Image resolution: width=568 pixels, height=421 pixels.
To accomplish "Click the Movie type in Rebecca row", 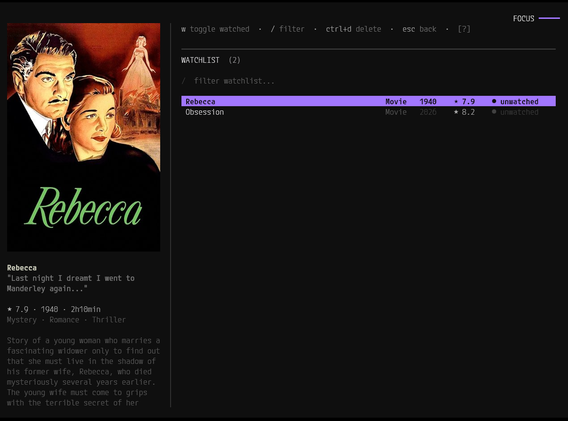I will point(396,101).
